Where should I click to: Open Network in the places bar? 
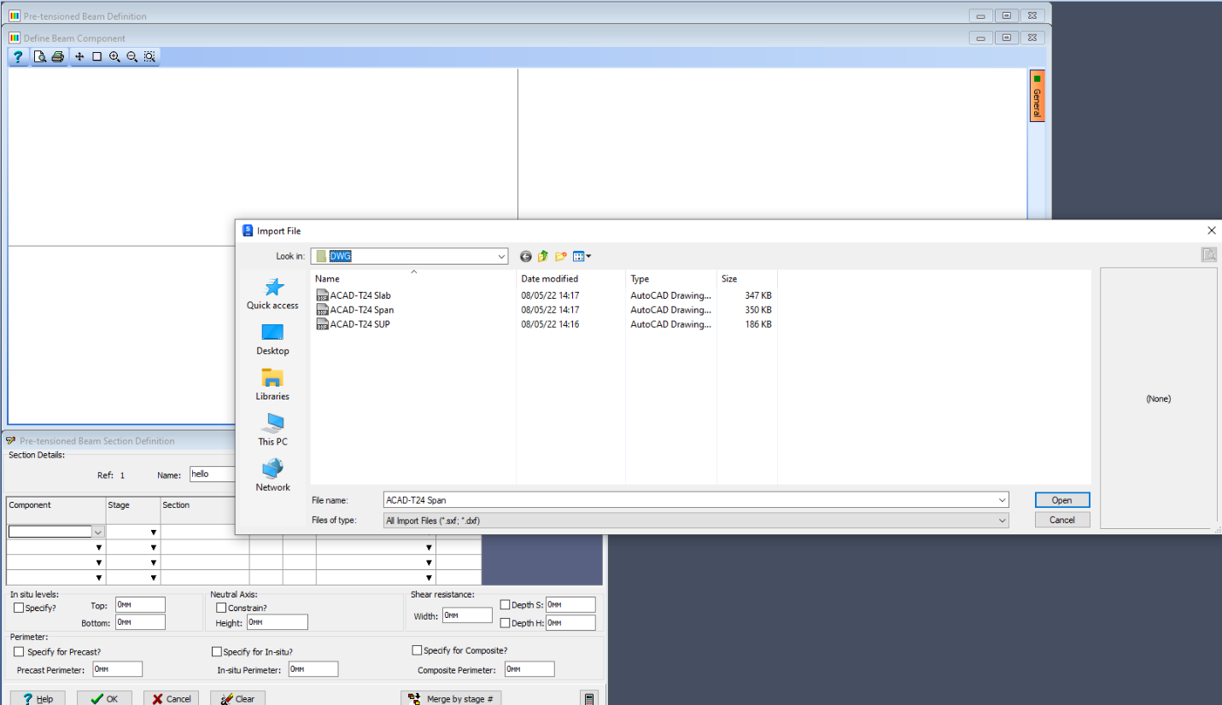pos(272,475)
